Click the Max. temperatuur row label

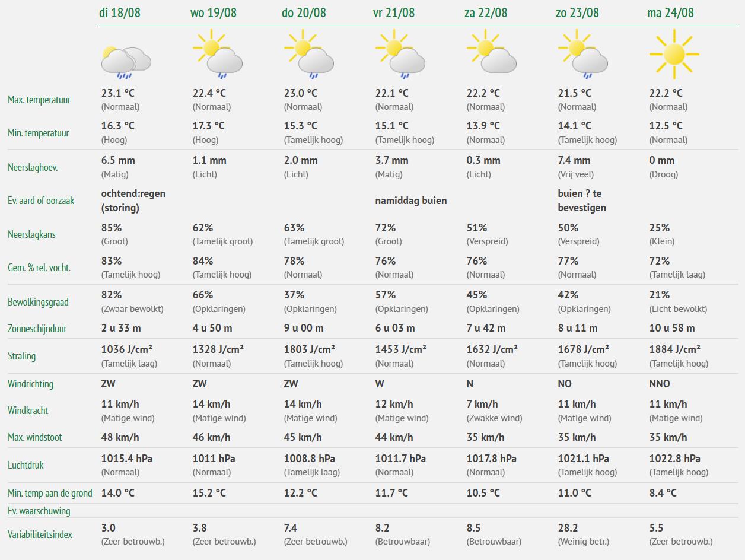(39, 100)
